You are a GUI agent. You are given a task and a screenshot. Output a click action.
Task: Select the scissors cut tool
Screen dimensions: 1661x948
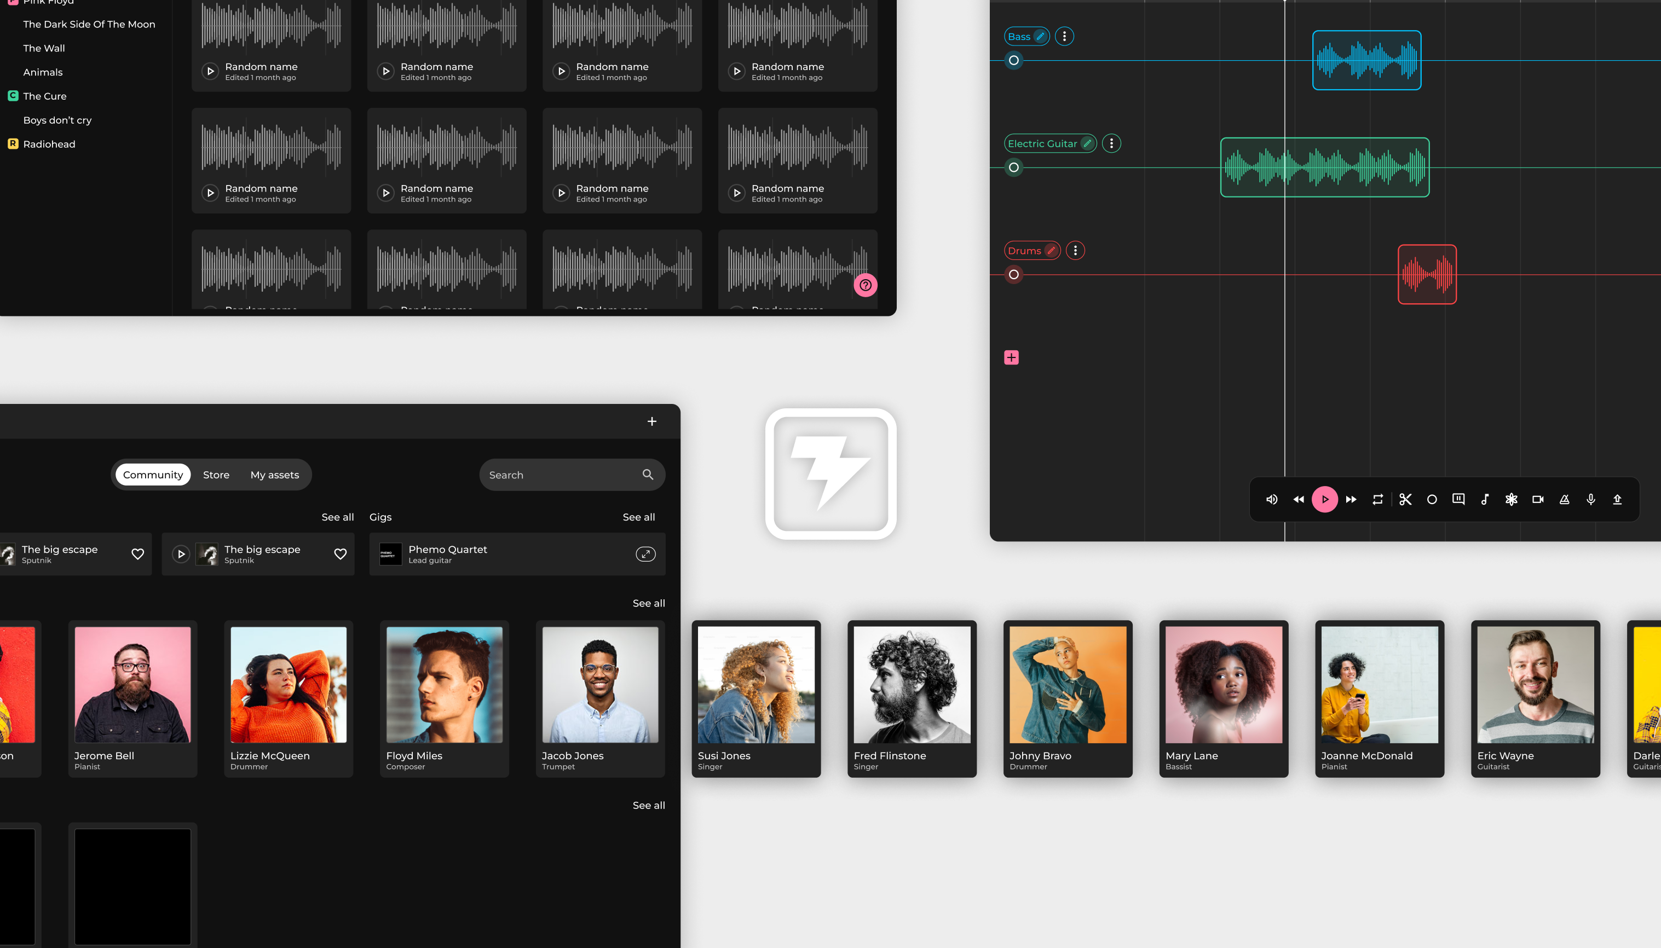(x=1405, y=499)
